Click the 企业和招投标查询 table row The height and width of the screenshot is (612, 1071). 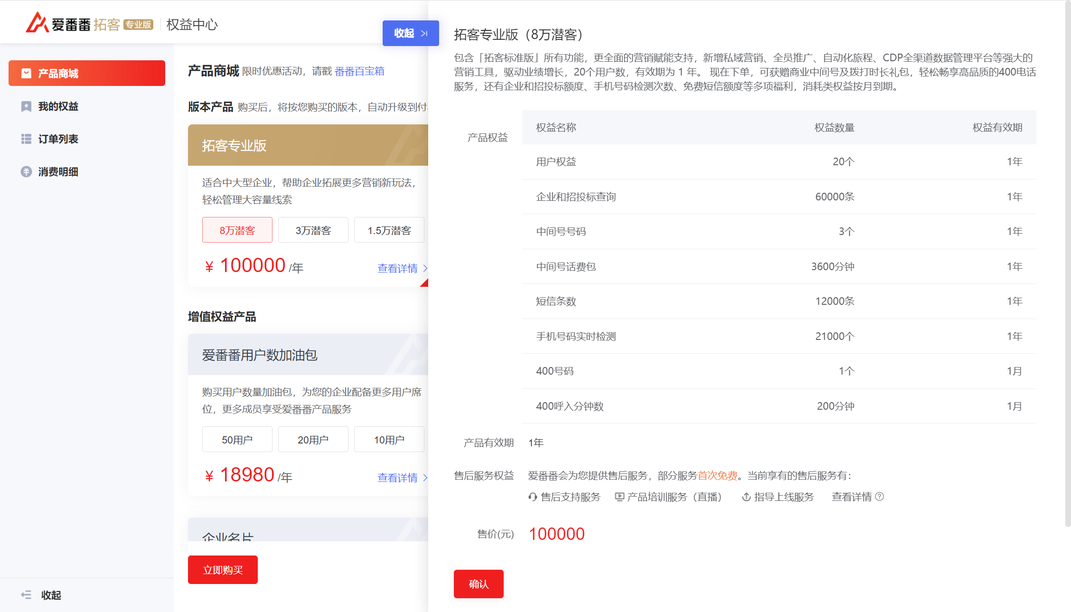click(x=779, y=197)
